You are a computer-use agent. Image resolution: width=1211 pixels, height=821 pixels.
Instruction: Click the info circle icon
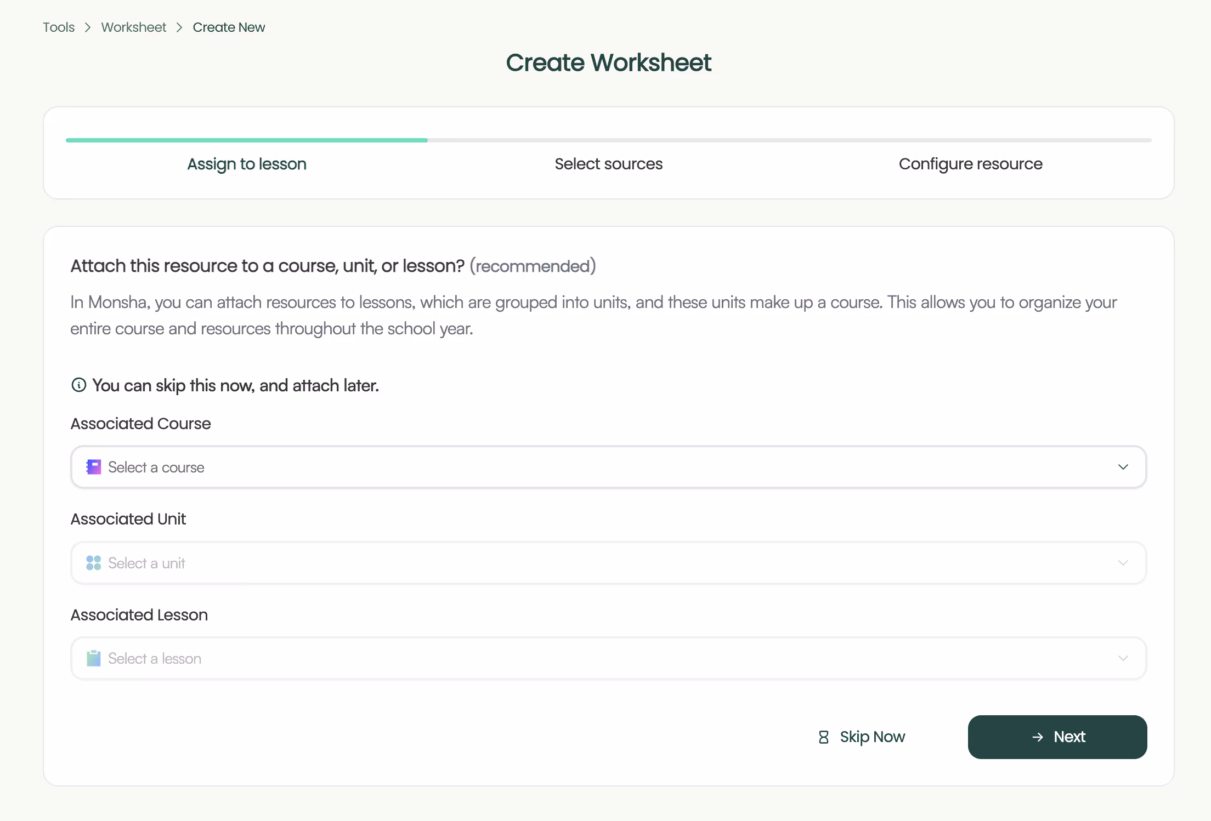tap(79, 385)
